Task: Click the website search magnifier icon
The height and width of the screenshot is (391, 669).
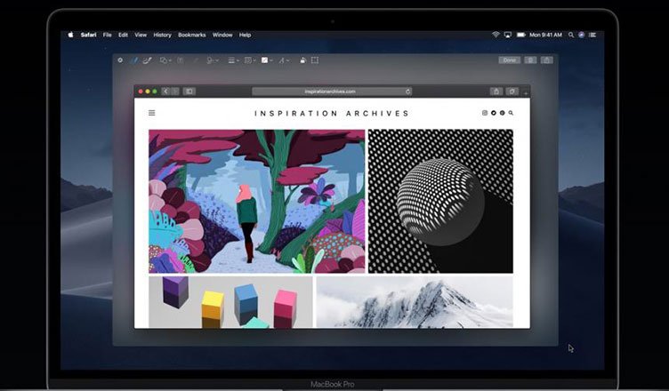Action: pyautogui.click(x=511, y=113)
